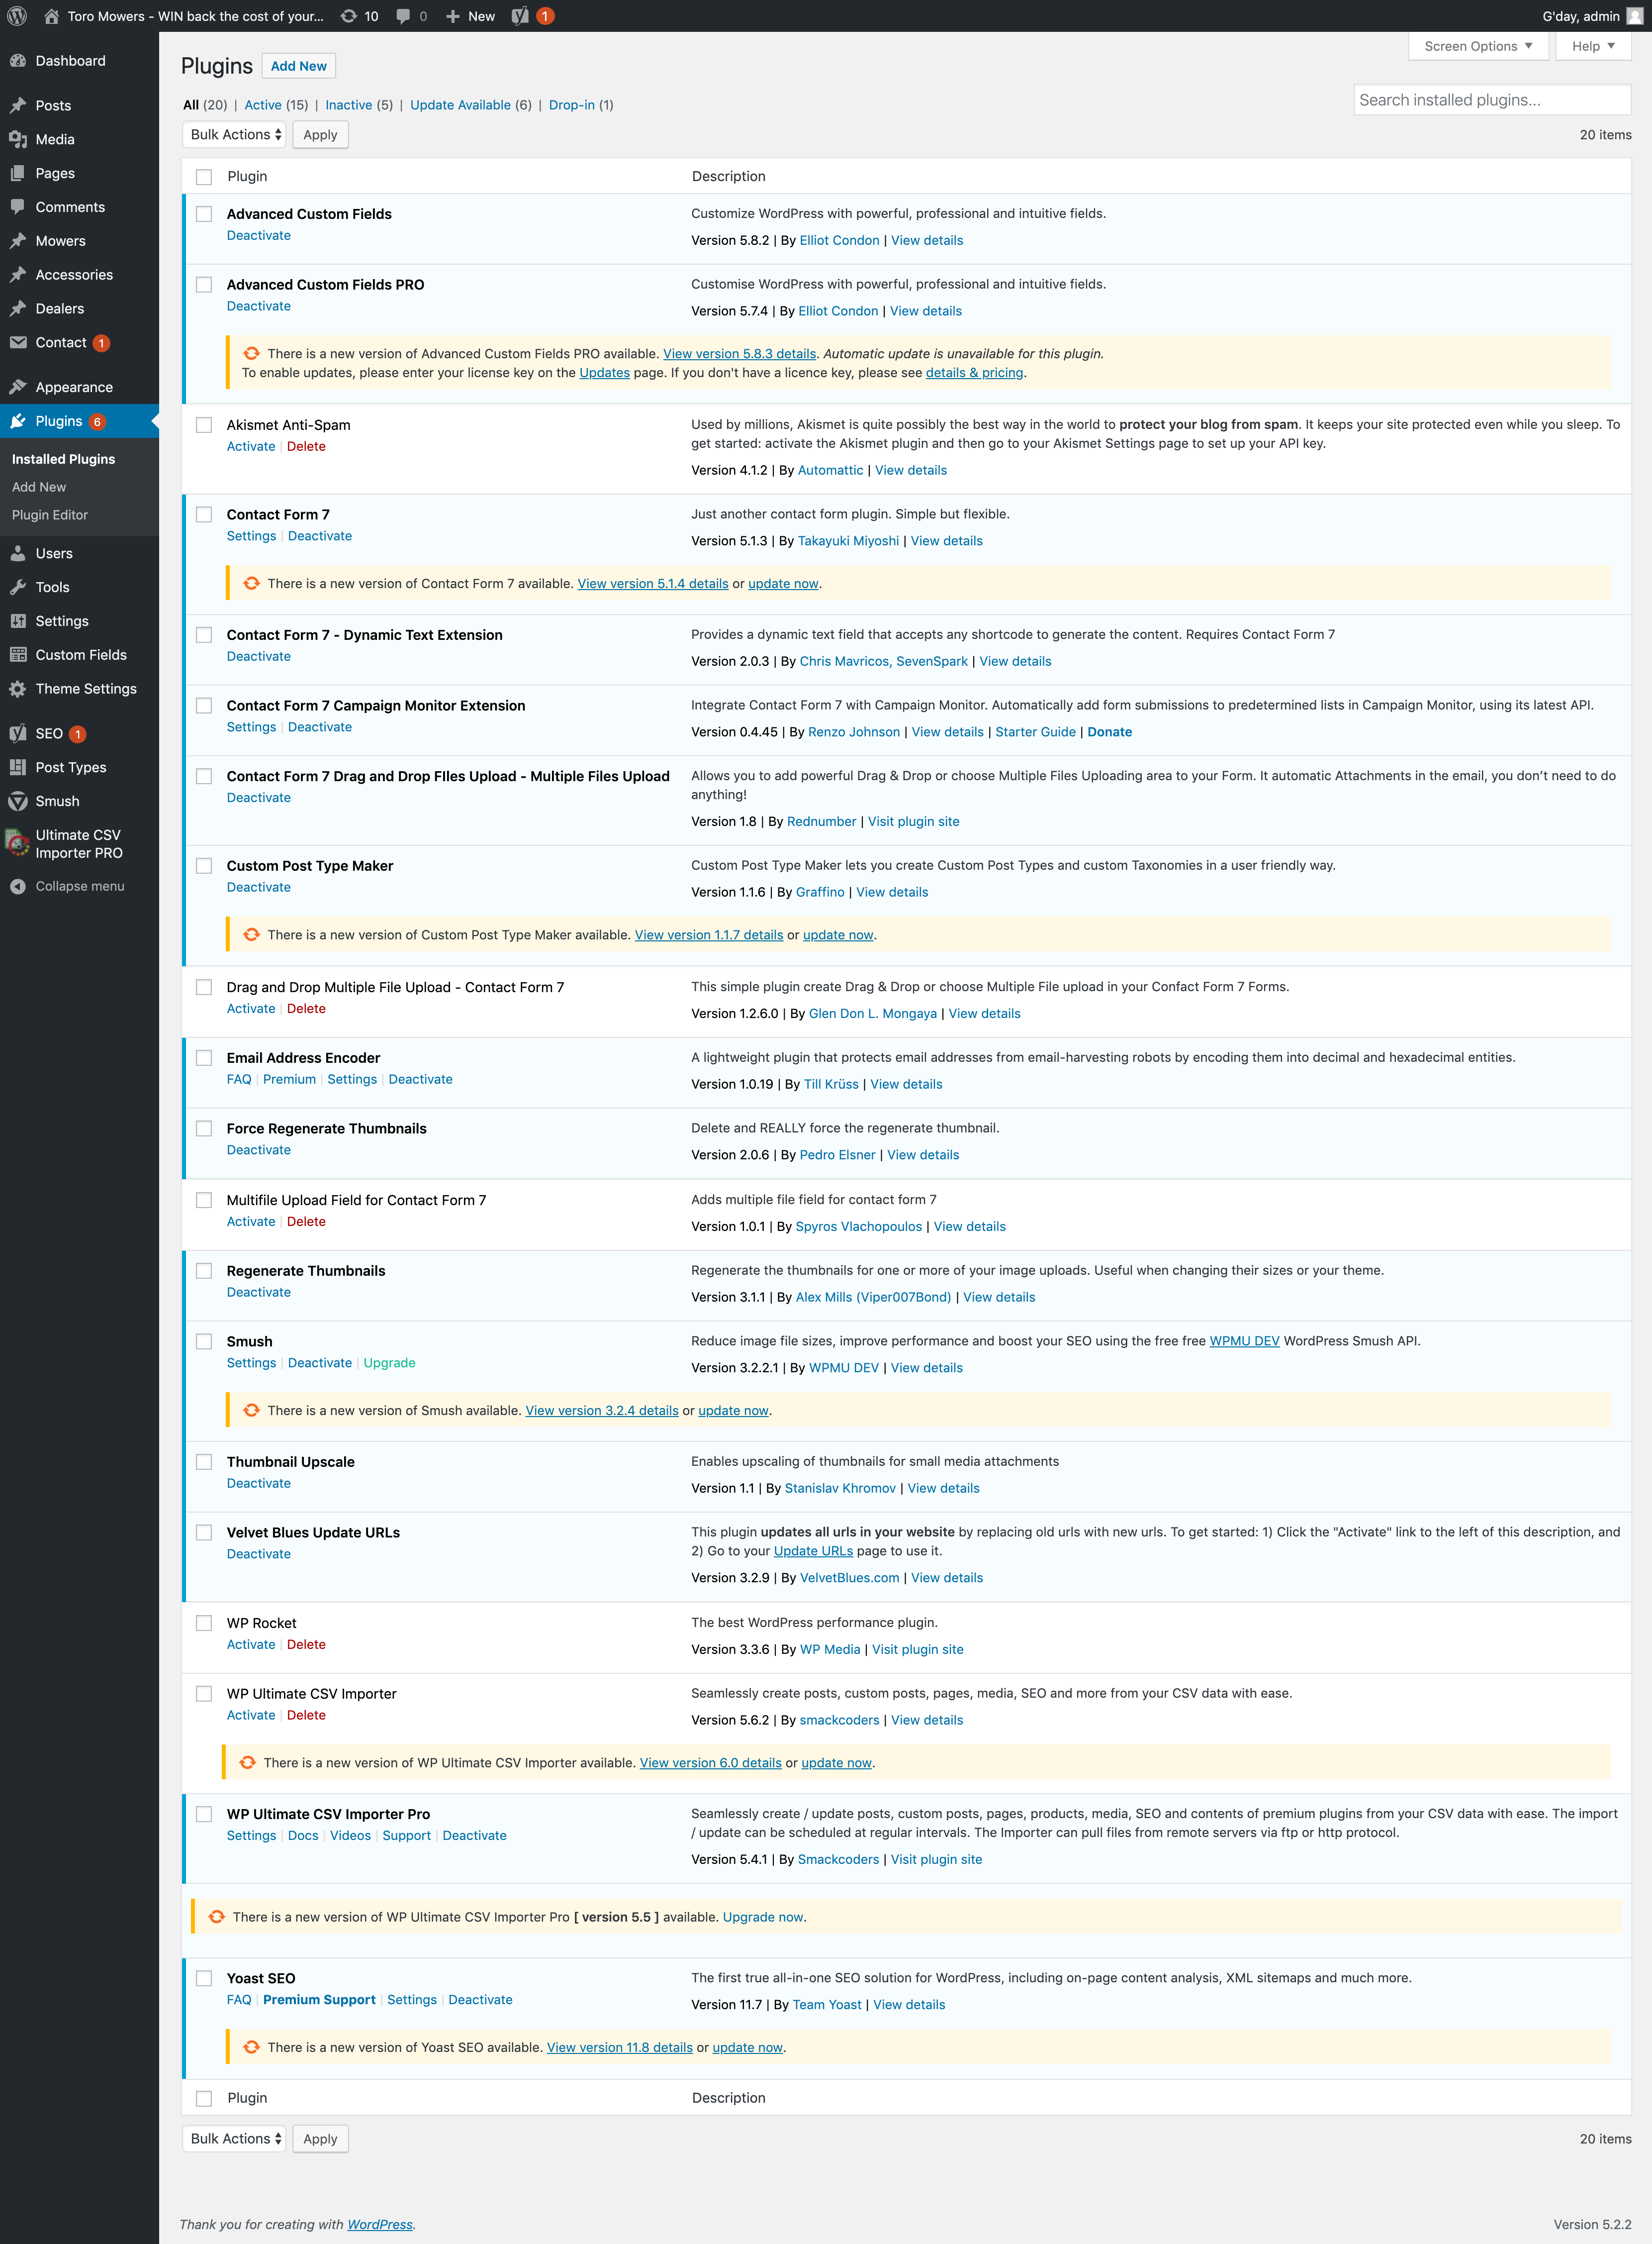Check the Custom Post Type Maker checkbox
The width and height of the screenshot is (1652, 2244).
tap(204, 866)
